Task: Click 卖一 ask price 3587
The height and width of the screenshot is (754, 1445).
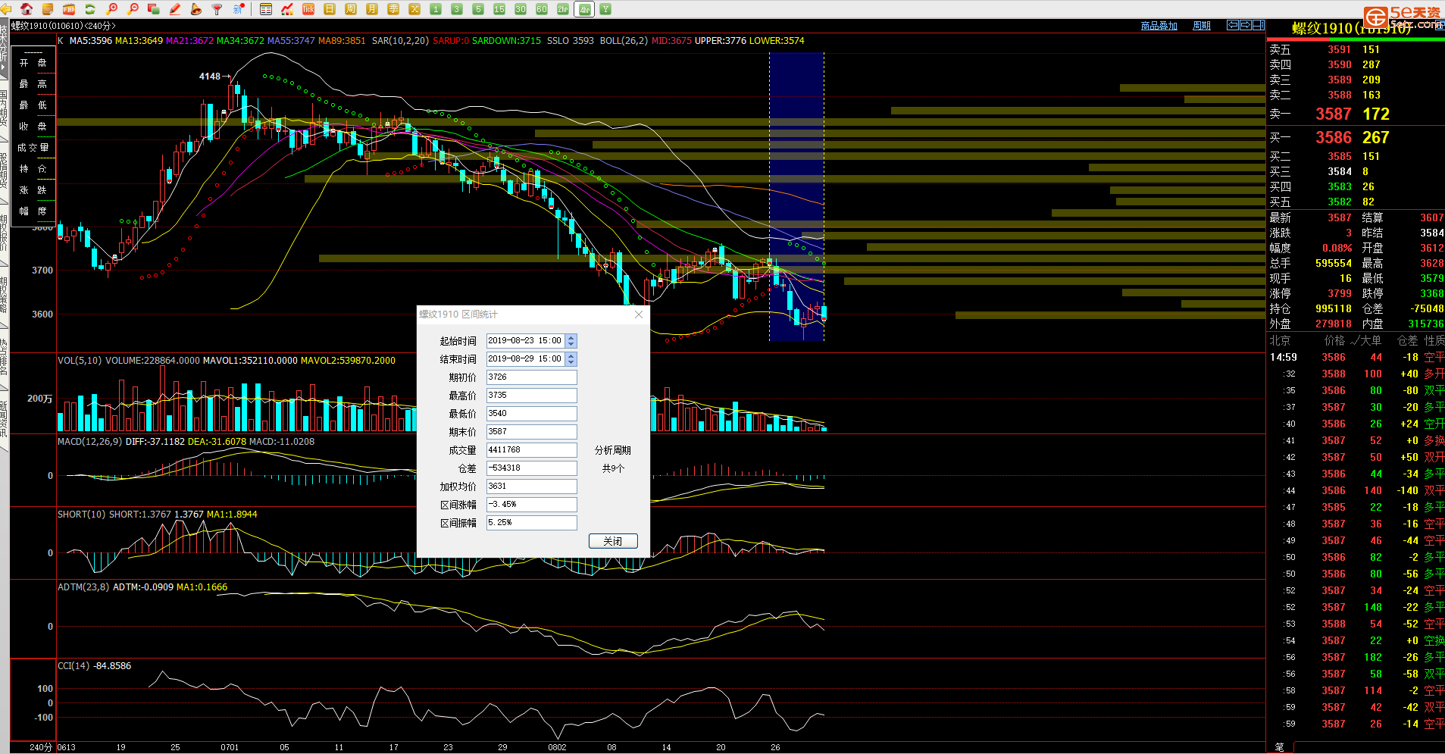Action: (x=1334, y=114)
